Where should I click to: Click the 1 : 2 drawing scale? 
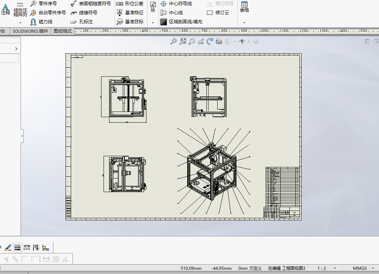click(x=321, y=268)
